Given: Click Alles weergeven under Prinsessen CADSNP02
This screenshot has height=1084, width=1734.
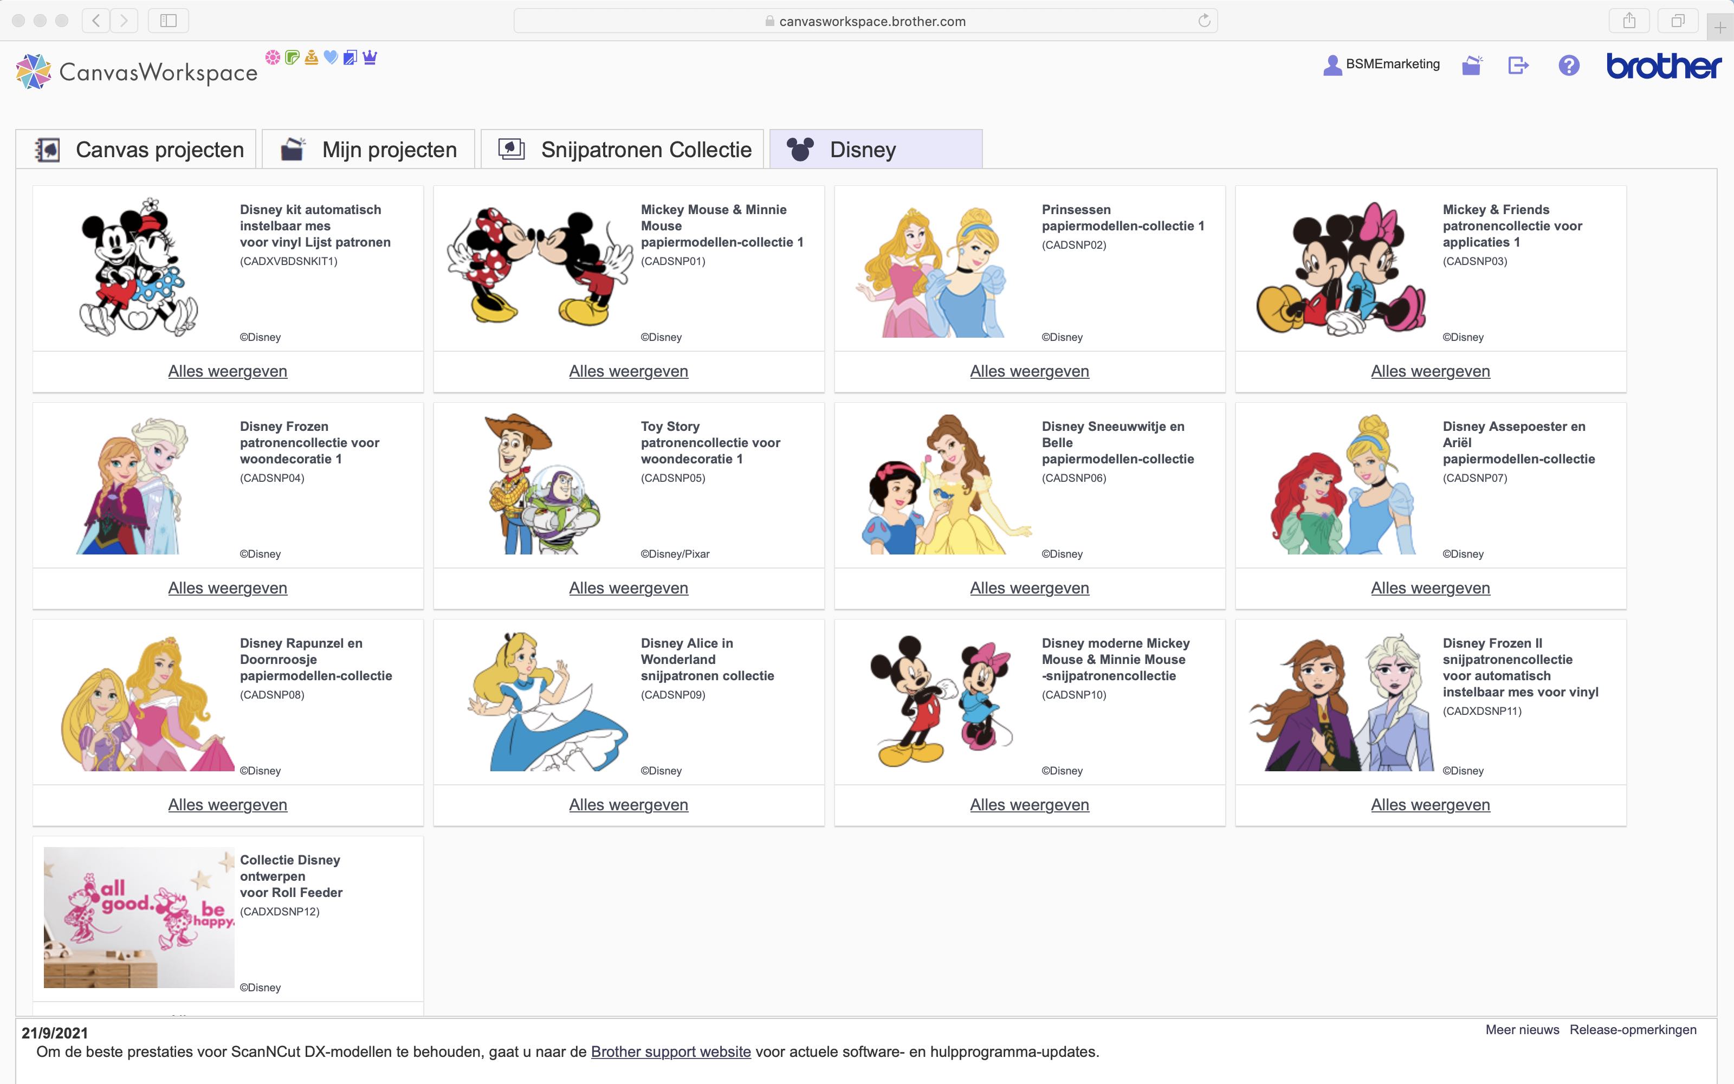Looking at the screenshot, I should tap(1030, 371).
